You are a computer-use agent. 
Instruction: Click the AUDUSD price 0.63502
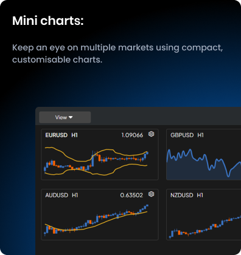[131, 195]
